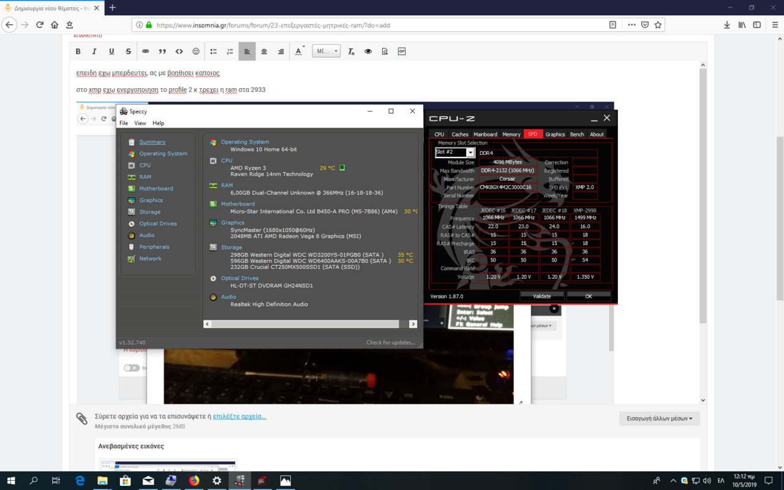Viewport: 784px width, 490px height.
Task: Click Speccy horizontal scrollbar right arrow
Action: [413, 324]
